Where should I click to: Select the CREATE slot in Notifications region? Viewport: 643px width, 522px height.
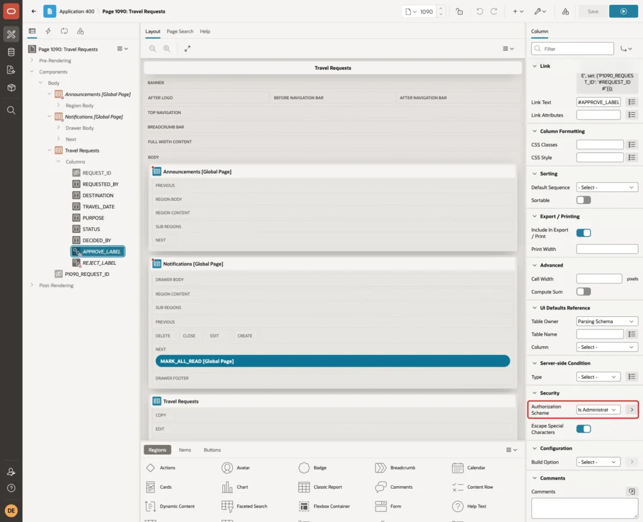pos(245,336)
